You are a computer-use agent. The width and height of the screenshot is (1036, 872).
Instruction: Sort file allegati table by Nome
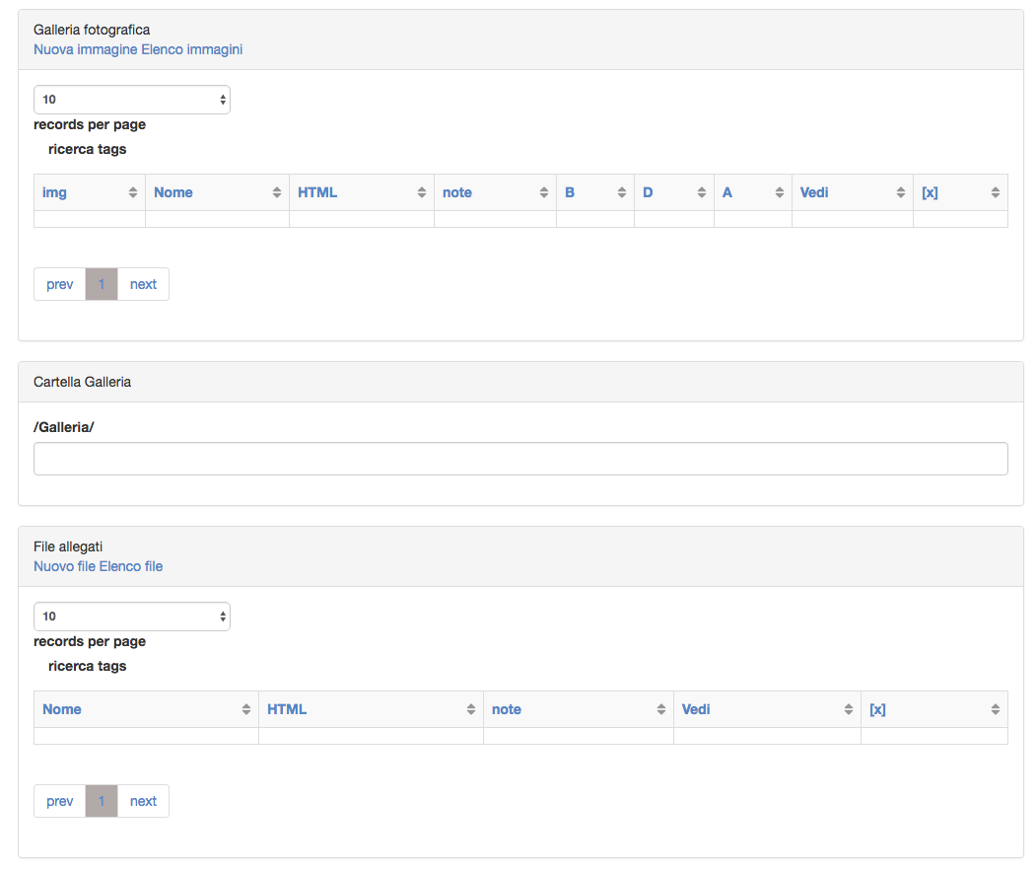[x=146, y=709]
